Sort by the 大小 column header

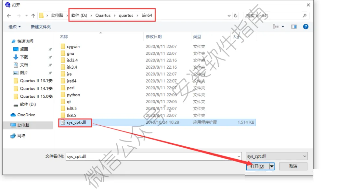pyautogui.click(x=236, y=37)
